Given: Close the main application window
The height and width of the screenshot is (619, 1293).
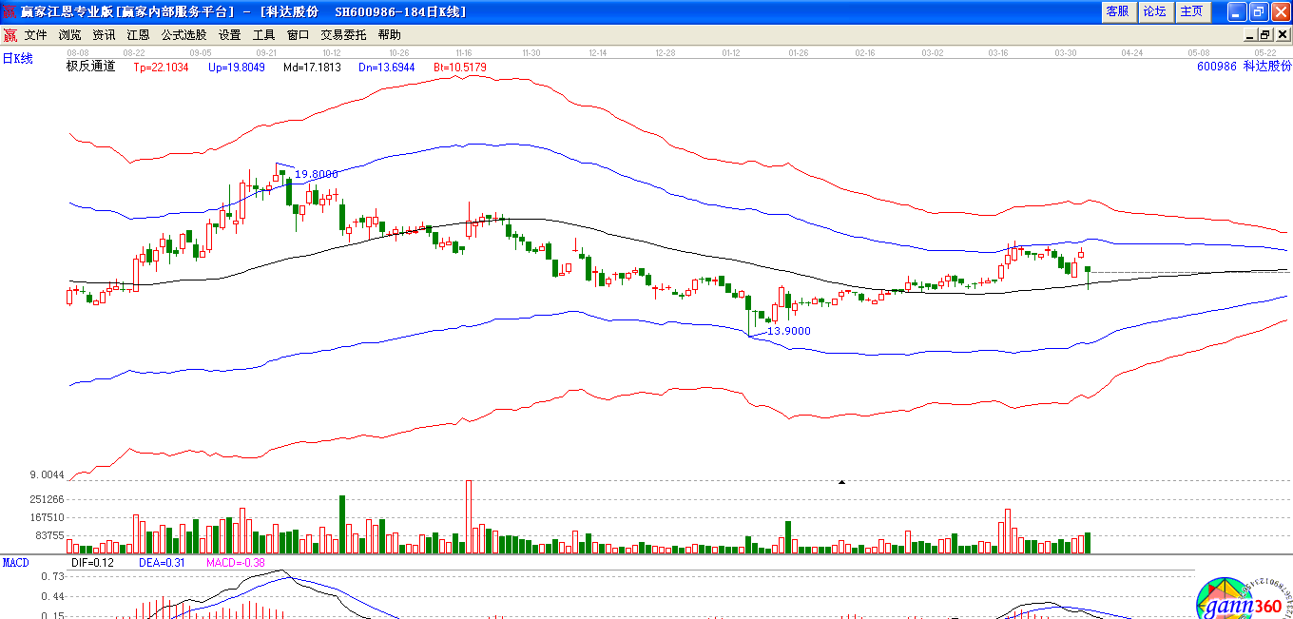Looking at the screenshot, I should 1280,11.
